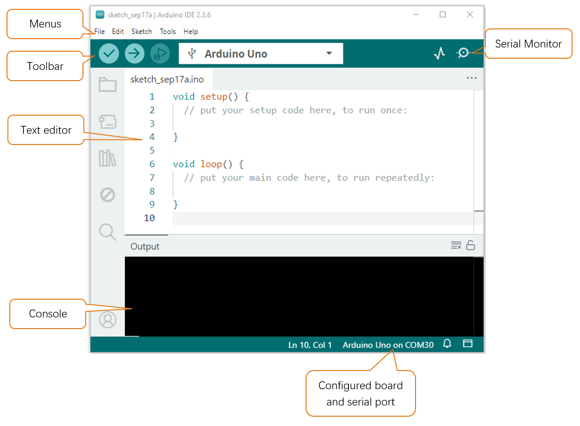
Task: Open the Sketchbook folder sidebar icon
Action: point(108,84)
